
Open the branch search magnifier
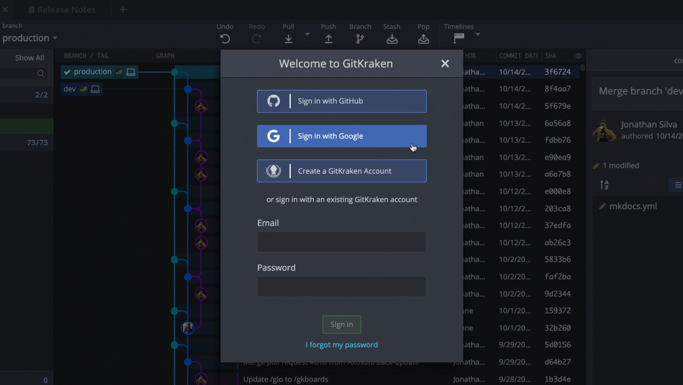(x=41, y=73)
